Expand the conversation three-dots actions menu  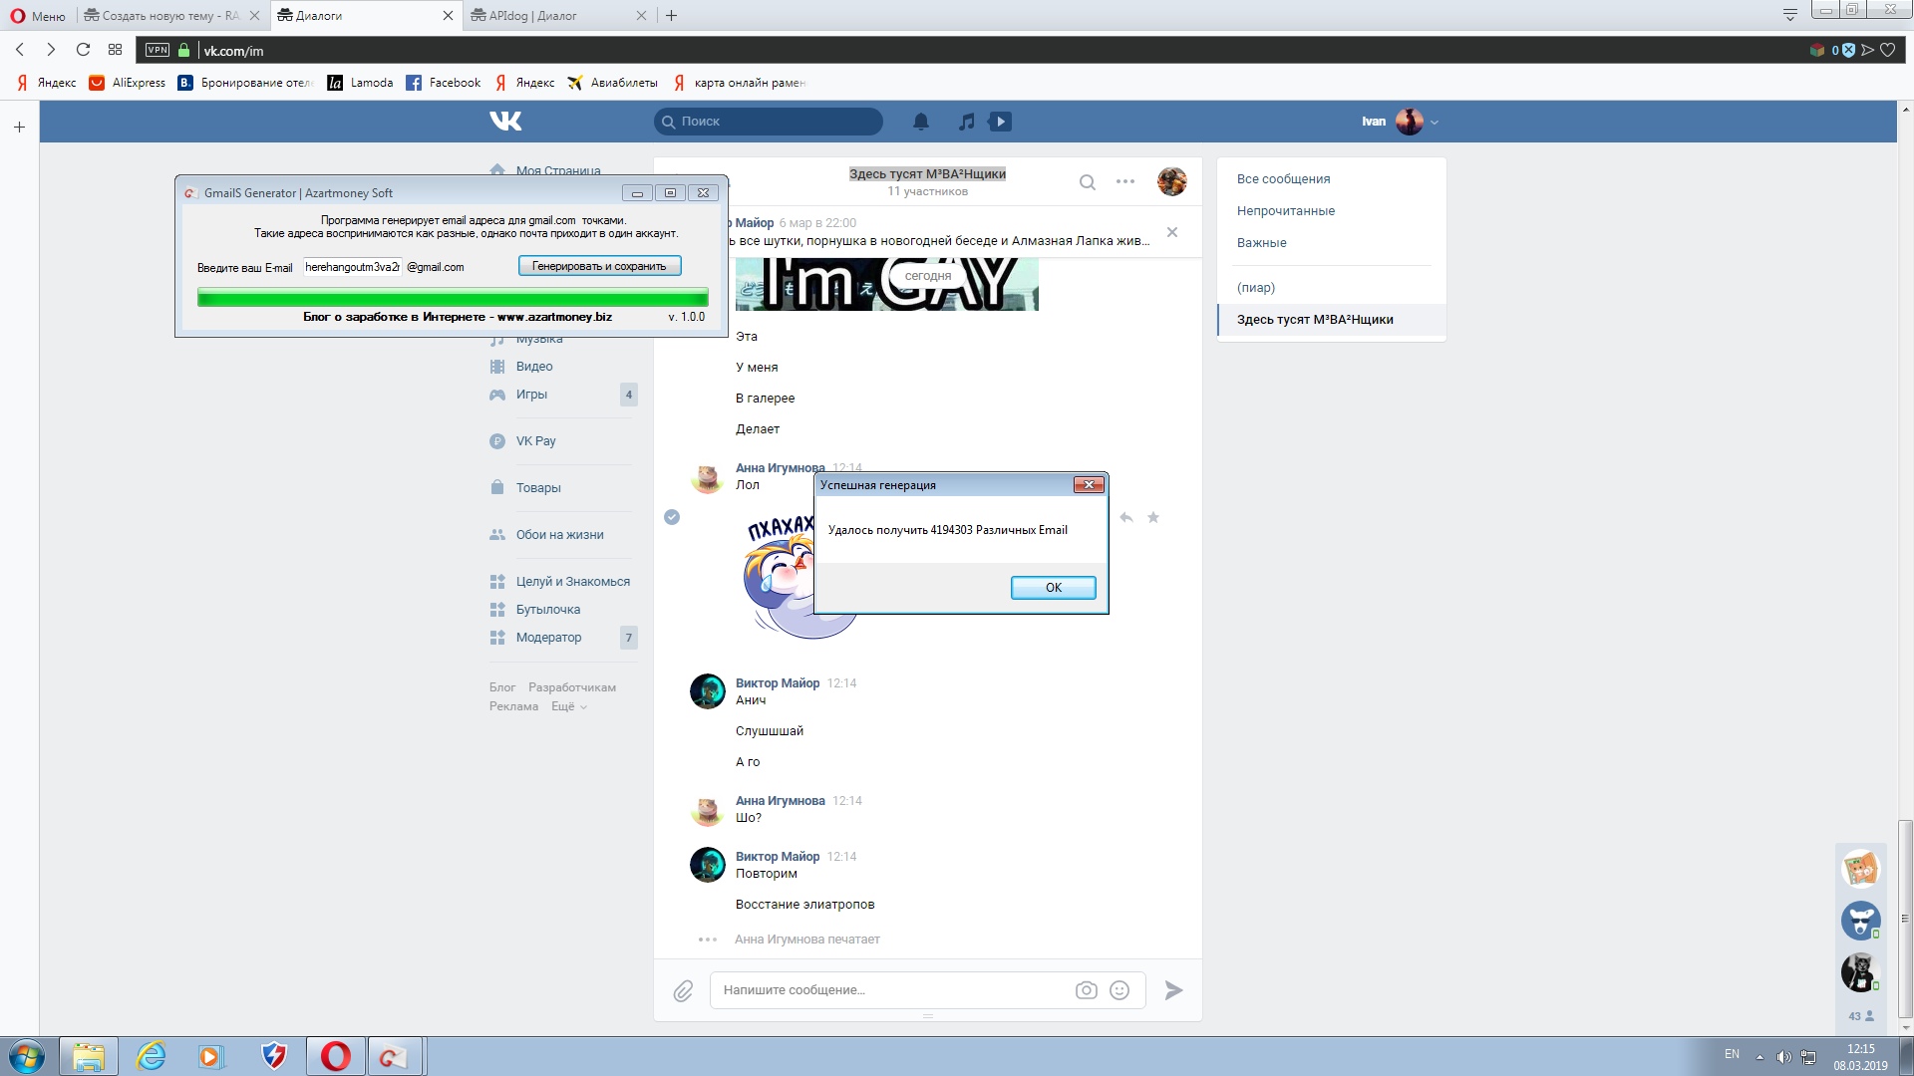1125,181
